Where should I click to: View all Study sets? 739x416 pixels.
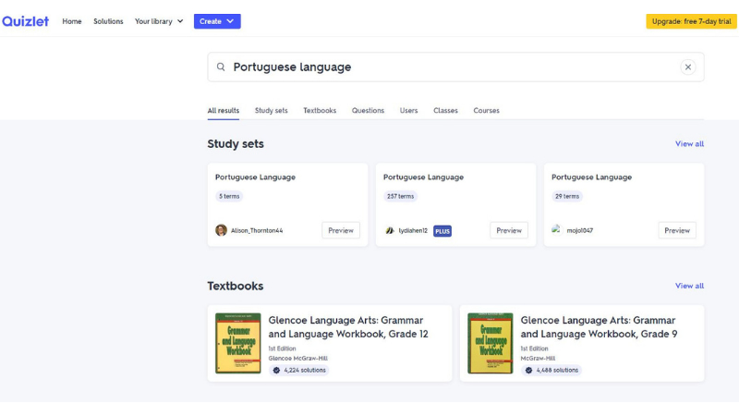[689, 144]
